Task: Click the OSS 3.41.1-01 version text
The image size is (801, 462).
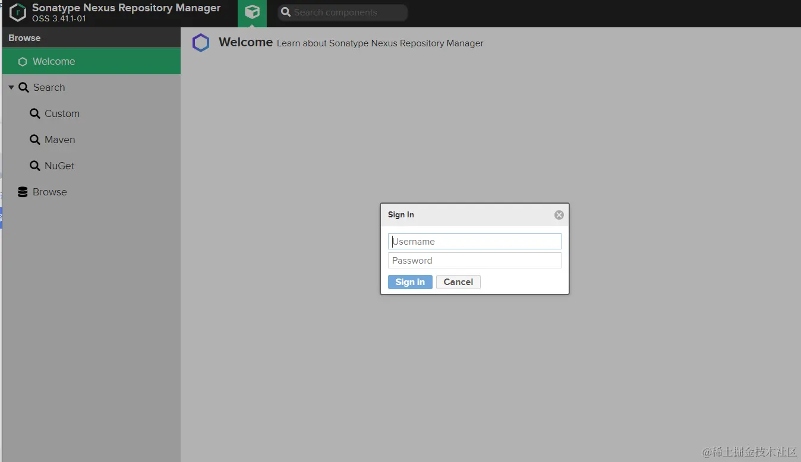Action: [x=59, y=18]
